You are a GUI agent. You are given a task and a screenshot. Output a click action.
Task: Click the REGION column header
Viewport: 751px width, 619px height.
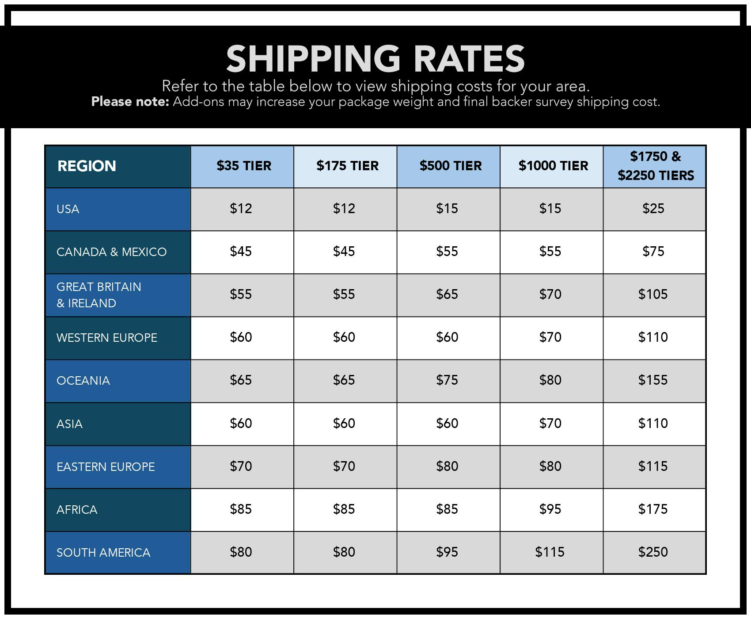pos(87,166)
